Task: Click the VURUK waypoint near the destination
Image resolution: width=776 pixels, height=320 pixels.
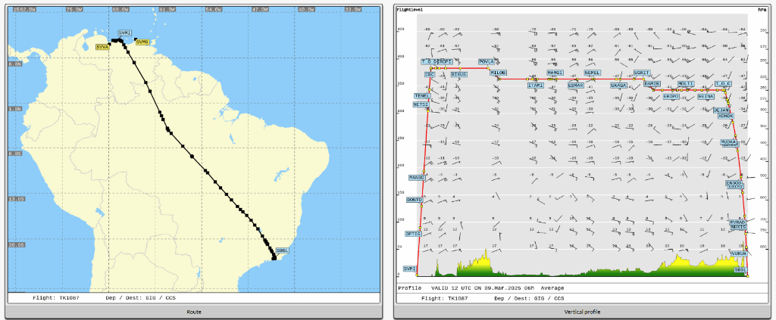Action: [740, 253]
